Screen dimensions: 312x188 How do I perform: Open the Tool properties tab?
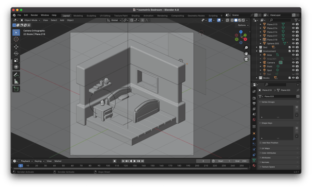(x=254, y=91)
